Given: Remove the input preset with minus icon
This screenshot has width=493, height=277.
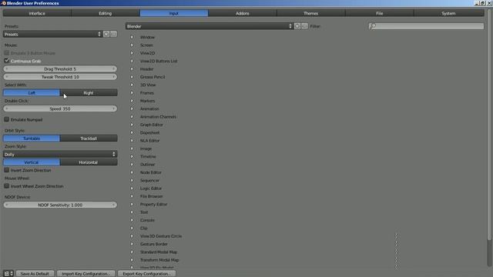Looking at the screenshot, I should pos(113,34).
